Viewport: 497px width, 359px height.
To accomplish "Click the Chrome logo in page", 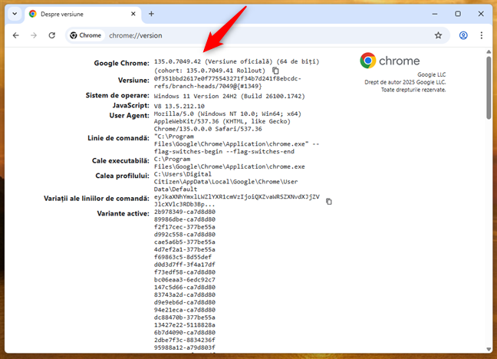I will pos(390,61).
